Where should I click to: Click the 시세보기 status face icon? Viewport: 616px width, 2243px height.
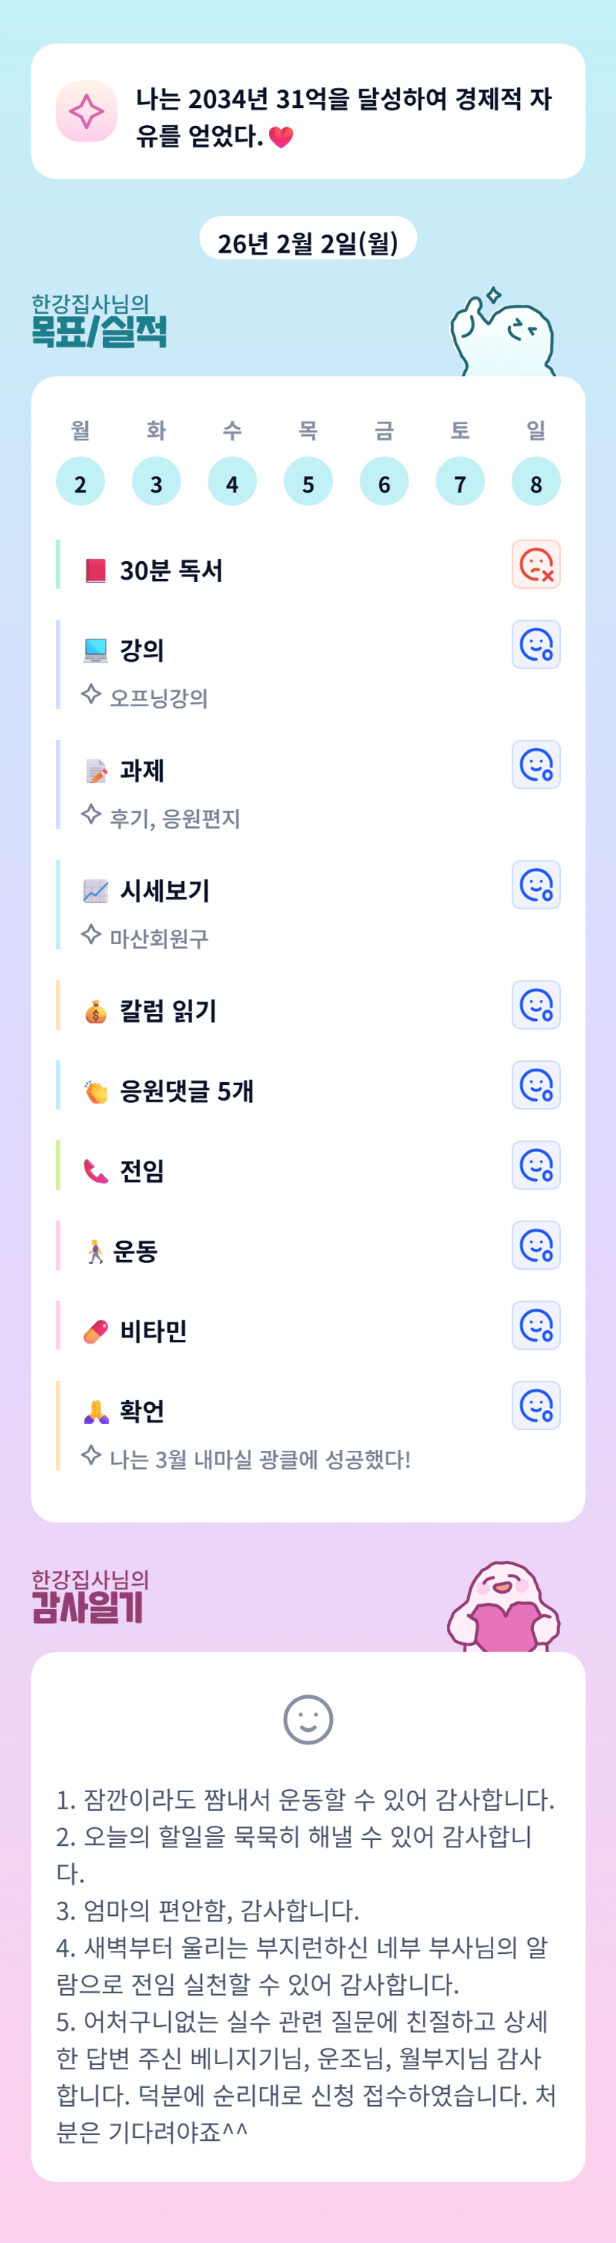(x=535, y=885)
